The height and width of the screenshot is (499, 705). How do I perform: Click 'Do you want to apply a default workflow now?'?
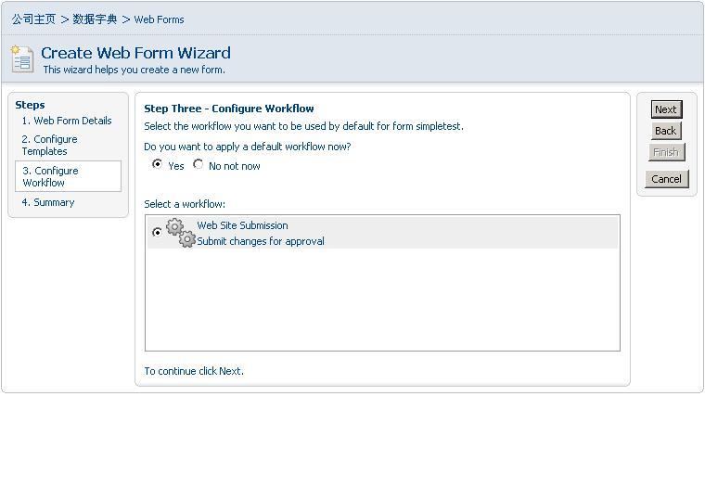pos(248,147)
